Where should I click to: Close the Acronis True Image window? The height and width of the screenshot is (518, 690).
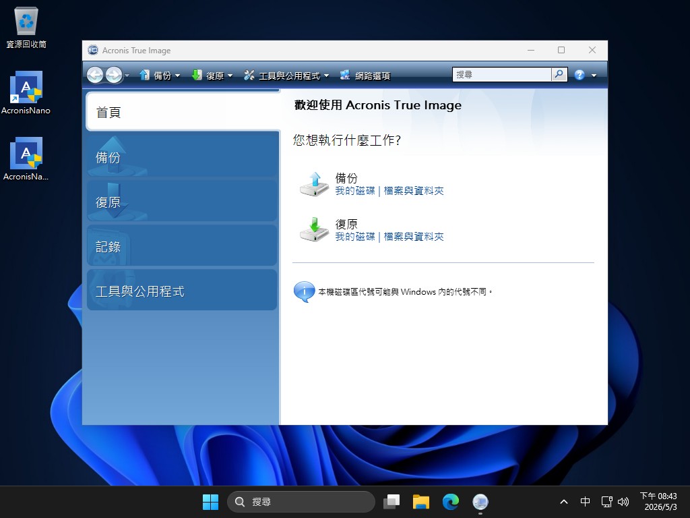[592, 50]
